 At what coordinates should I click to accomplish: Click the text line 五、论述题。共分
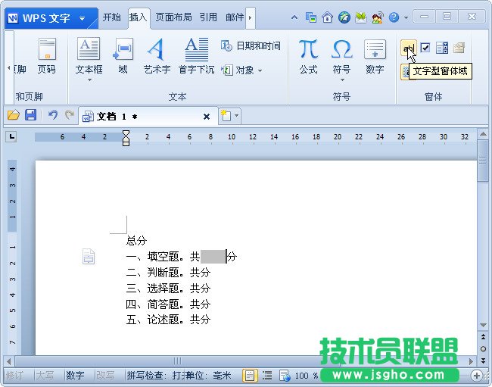(168, 320)
